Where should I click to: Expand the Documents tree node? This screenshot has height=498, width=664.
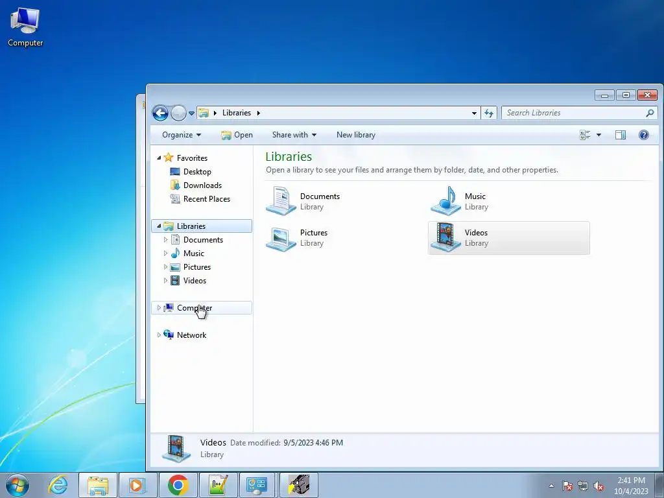click(x=165, y=240)
